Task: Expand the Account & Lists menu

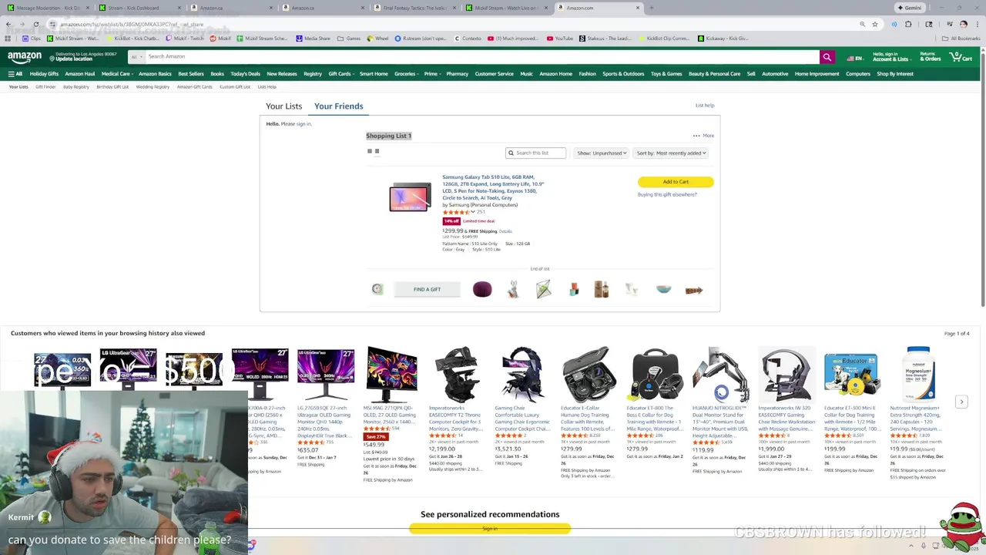Action: [x=890, y=57]
